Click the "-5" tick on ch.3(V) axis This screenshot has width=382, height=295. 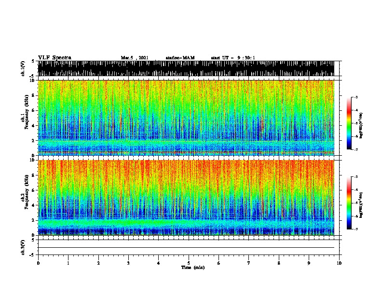pyautogui.click(x=32, y=255)
